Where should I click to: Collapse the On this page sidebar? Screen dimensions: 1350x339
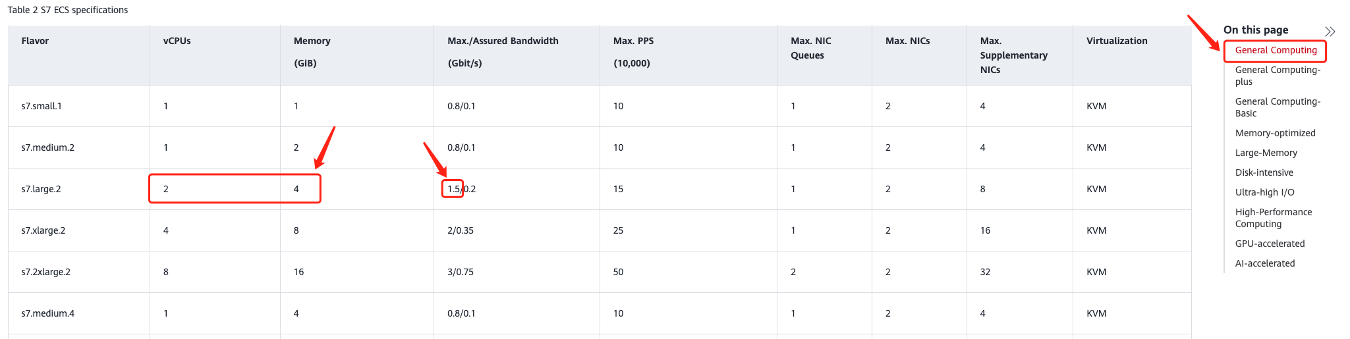pyautogui.click(x=1330, y=31)
